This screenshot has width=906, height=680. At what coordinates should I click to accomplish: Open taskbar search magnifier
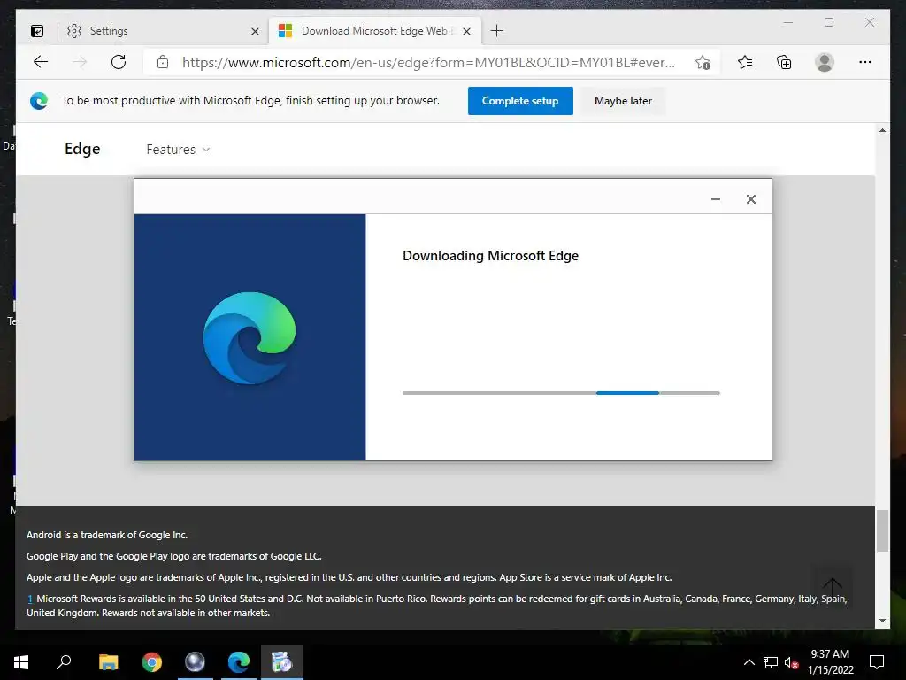pyautogui.click(x=64, y=662)
